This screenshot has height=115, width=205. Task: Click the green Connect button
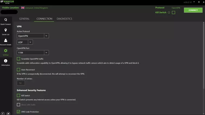(193, 10)
